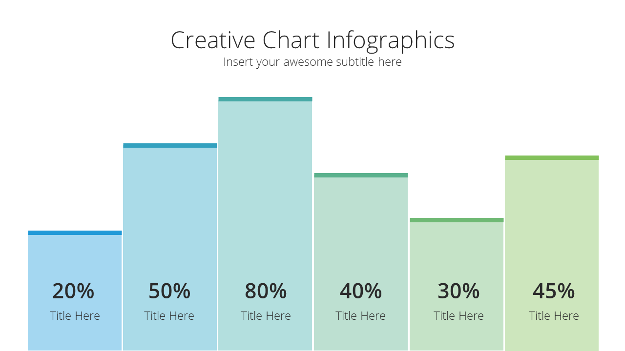Screen dimensions: 625x351
Task: Select the awesome subtitle text
Action: point(312,62)
